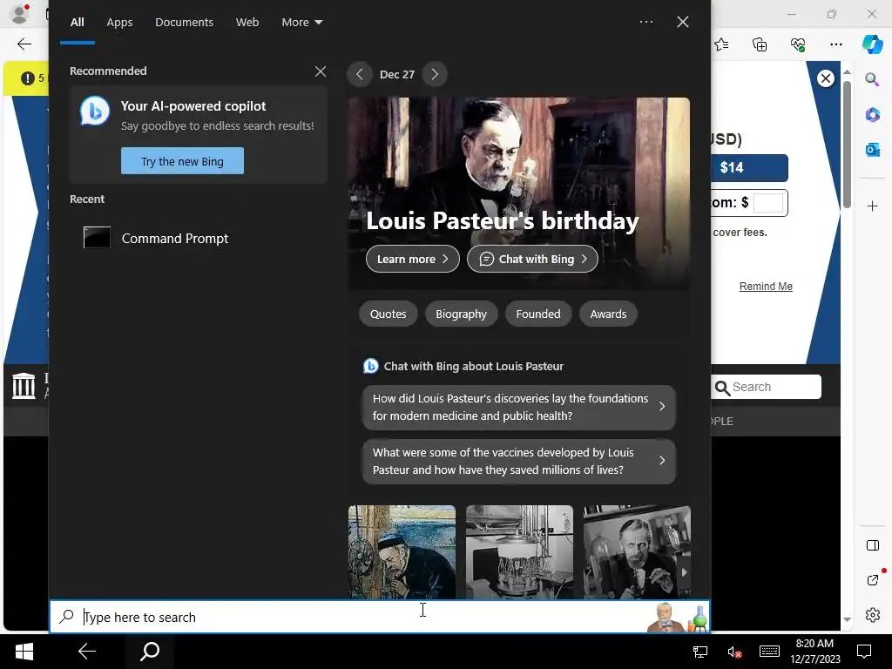Open the laboratory equipment photo thumbnail
This screenshot has height=669, width=892.
pos(519,551)
